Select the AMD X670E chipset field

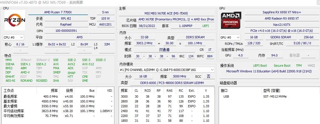(x=176, y=20)
